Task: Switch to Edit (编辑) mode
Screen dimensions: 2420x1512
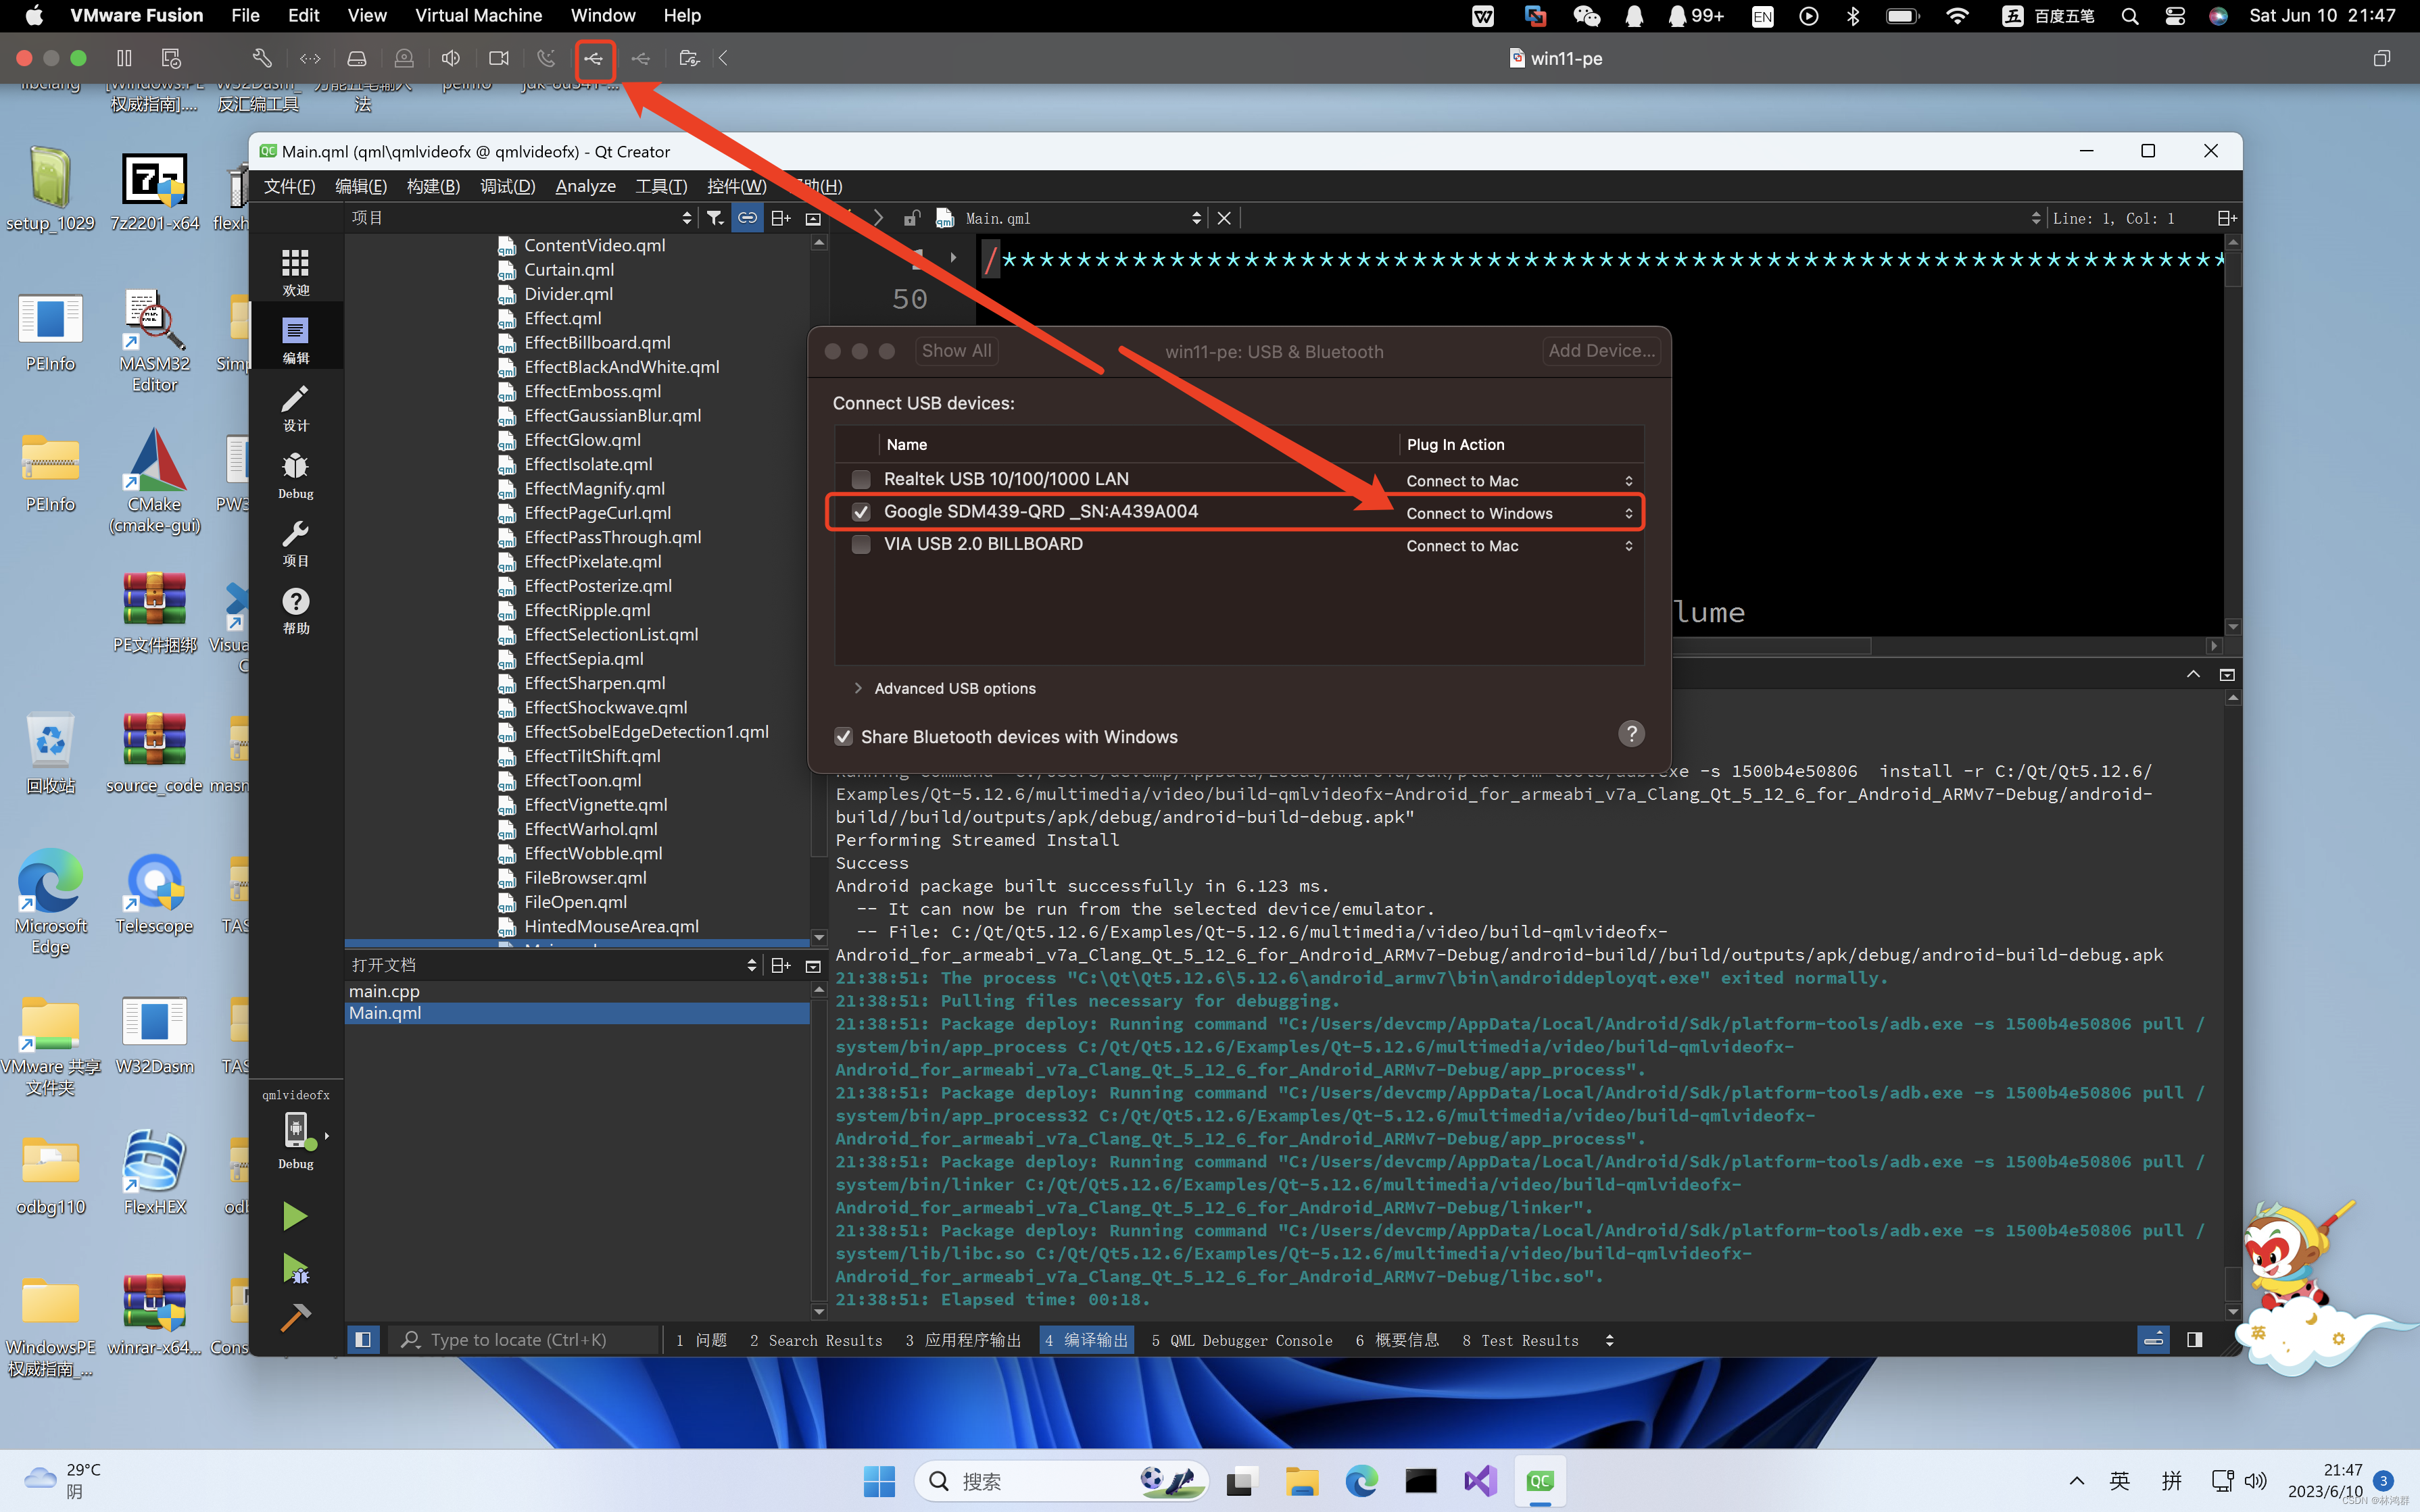Action: (295, 340)
